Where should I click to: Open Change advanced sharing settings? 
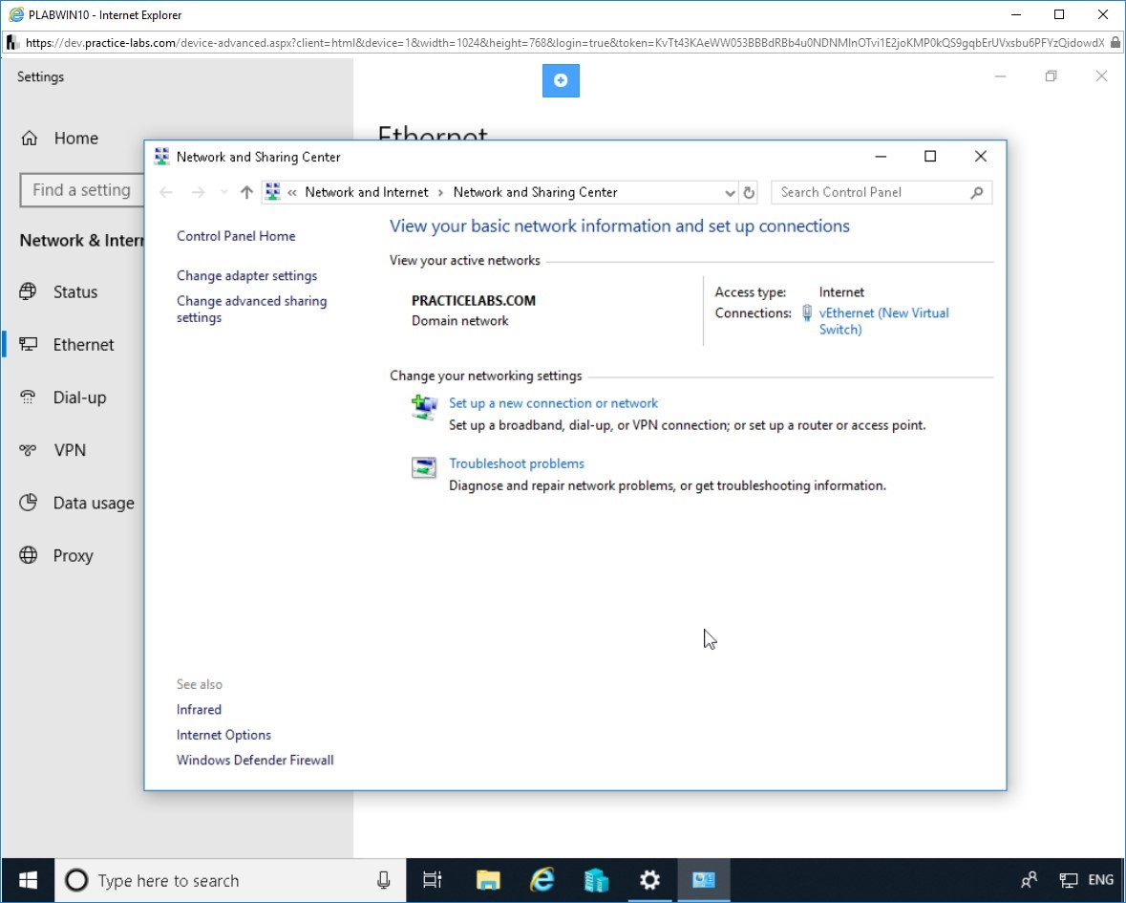[251, 309]
